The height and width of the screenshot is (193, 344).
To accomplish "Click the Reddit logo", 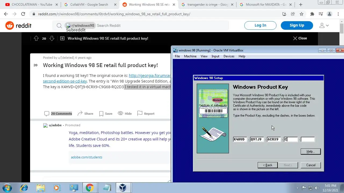I will click(18, 25).
